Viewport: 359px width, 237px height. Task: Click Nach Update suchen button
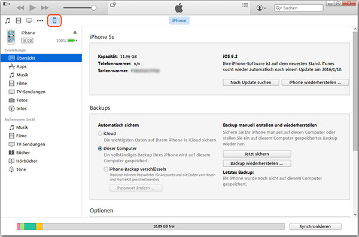click(251, 82)
